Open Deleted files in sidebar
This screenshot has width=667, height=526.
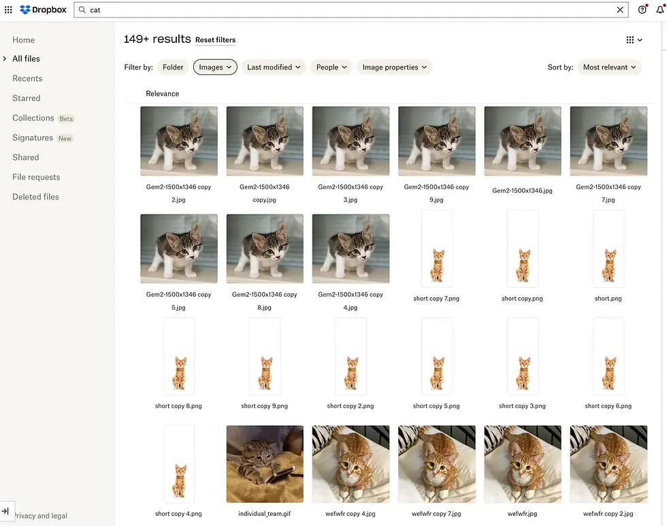click(35, 197)
